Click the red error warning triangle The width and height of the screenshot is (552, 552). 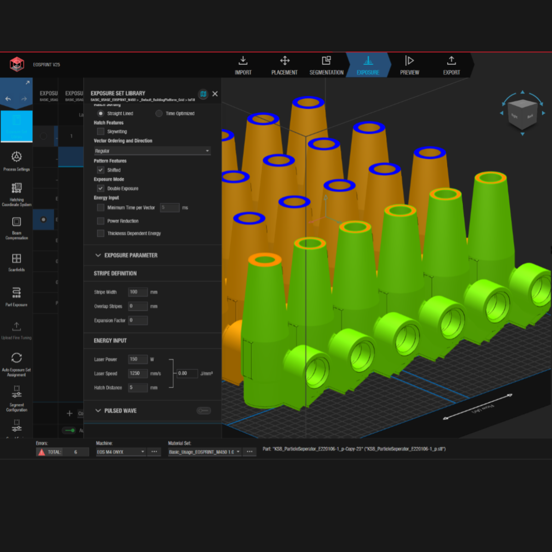tap(42, 452)
